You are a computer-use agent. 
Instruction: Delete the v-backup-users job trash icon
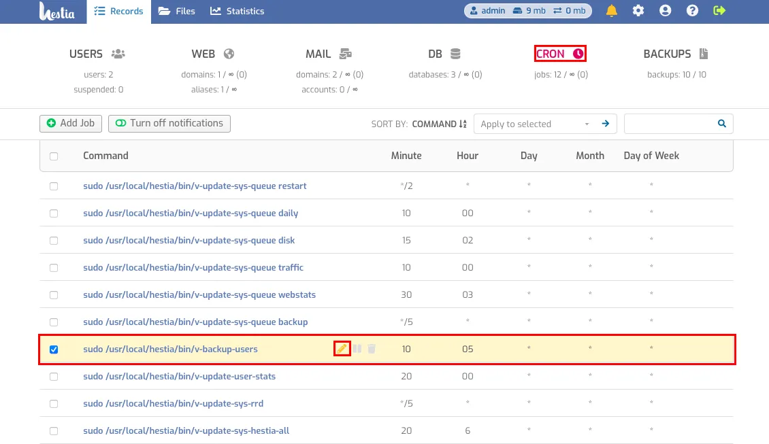[372, 349]
